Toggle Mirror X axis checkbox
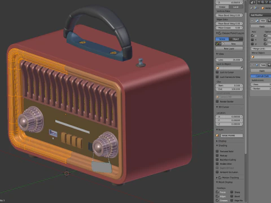The width and height of the screenshot is (271, 203). tap(252, 36)
